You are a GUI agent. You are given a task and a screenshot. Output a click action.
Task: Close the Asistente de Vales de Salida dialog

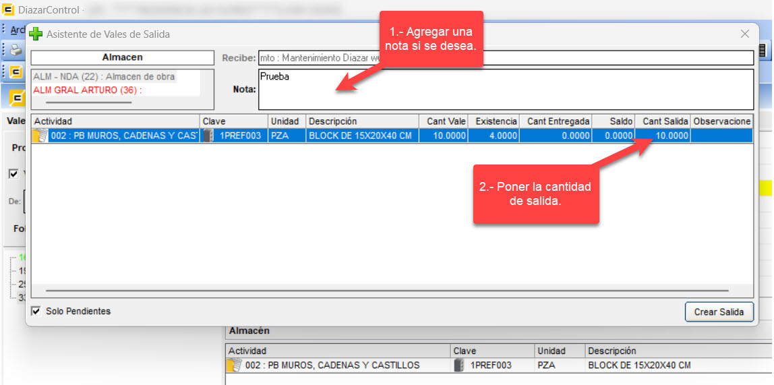744,34
